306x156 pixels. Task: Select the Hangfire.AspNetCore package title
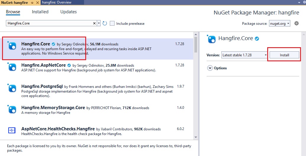(44, 65)
